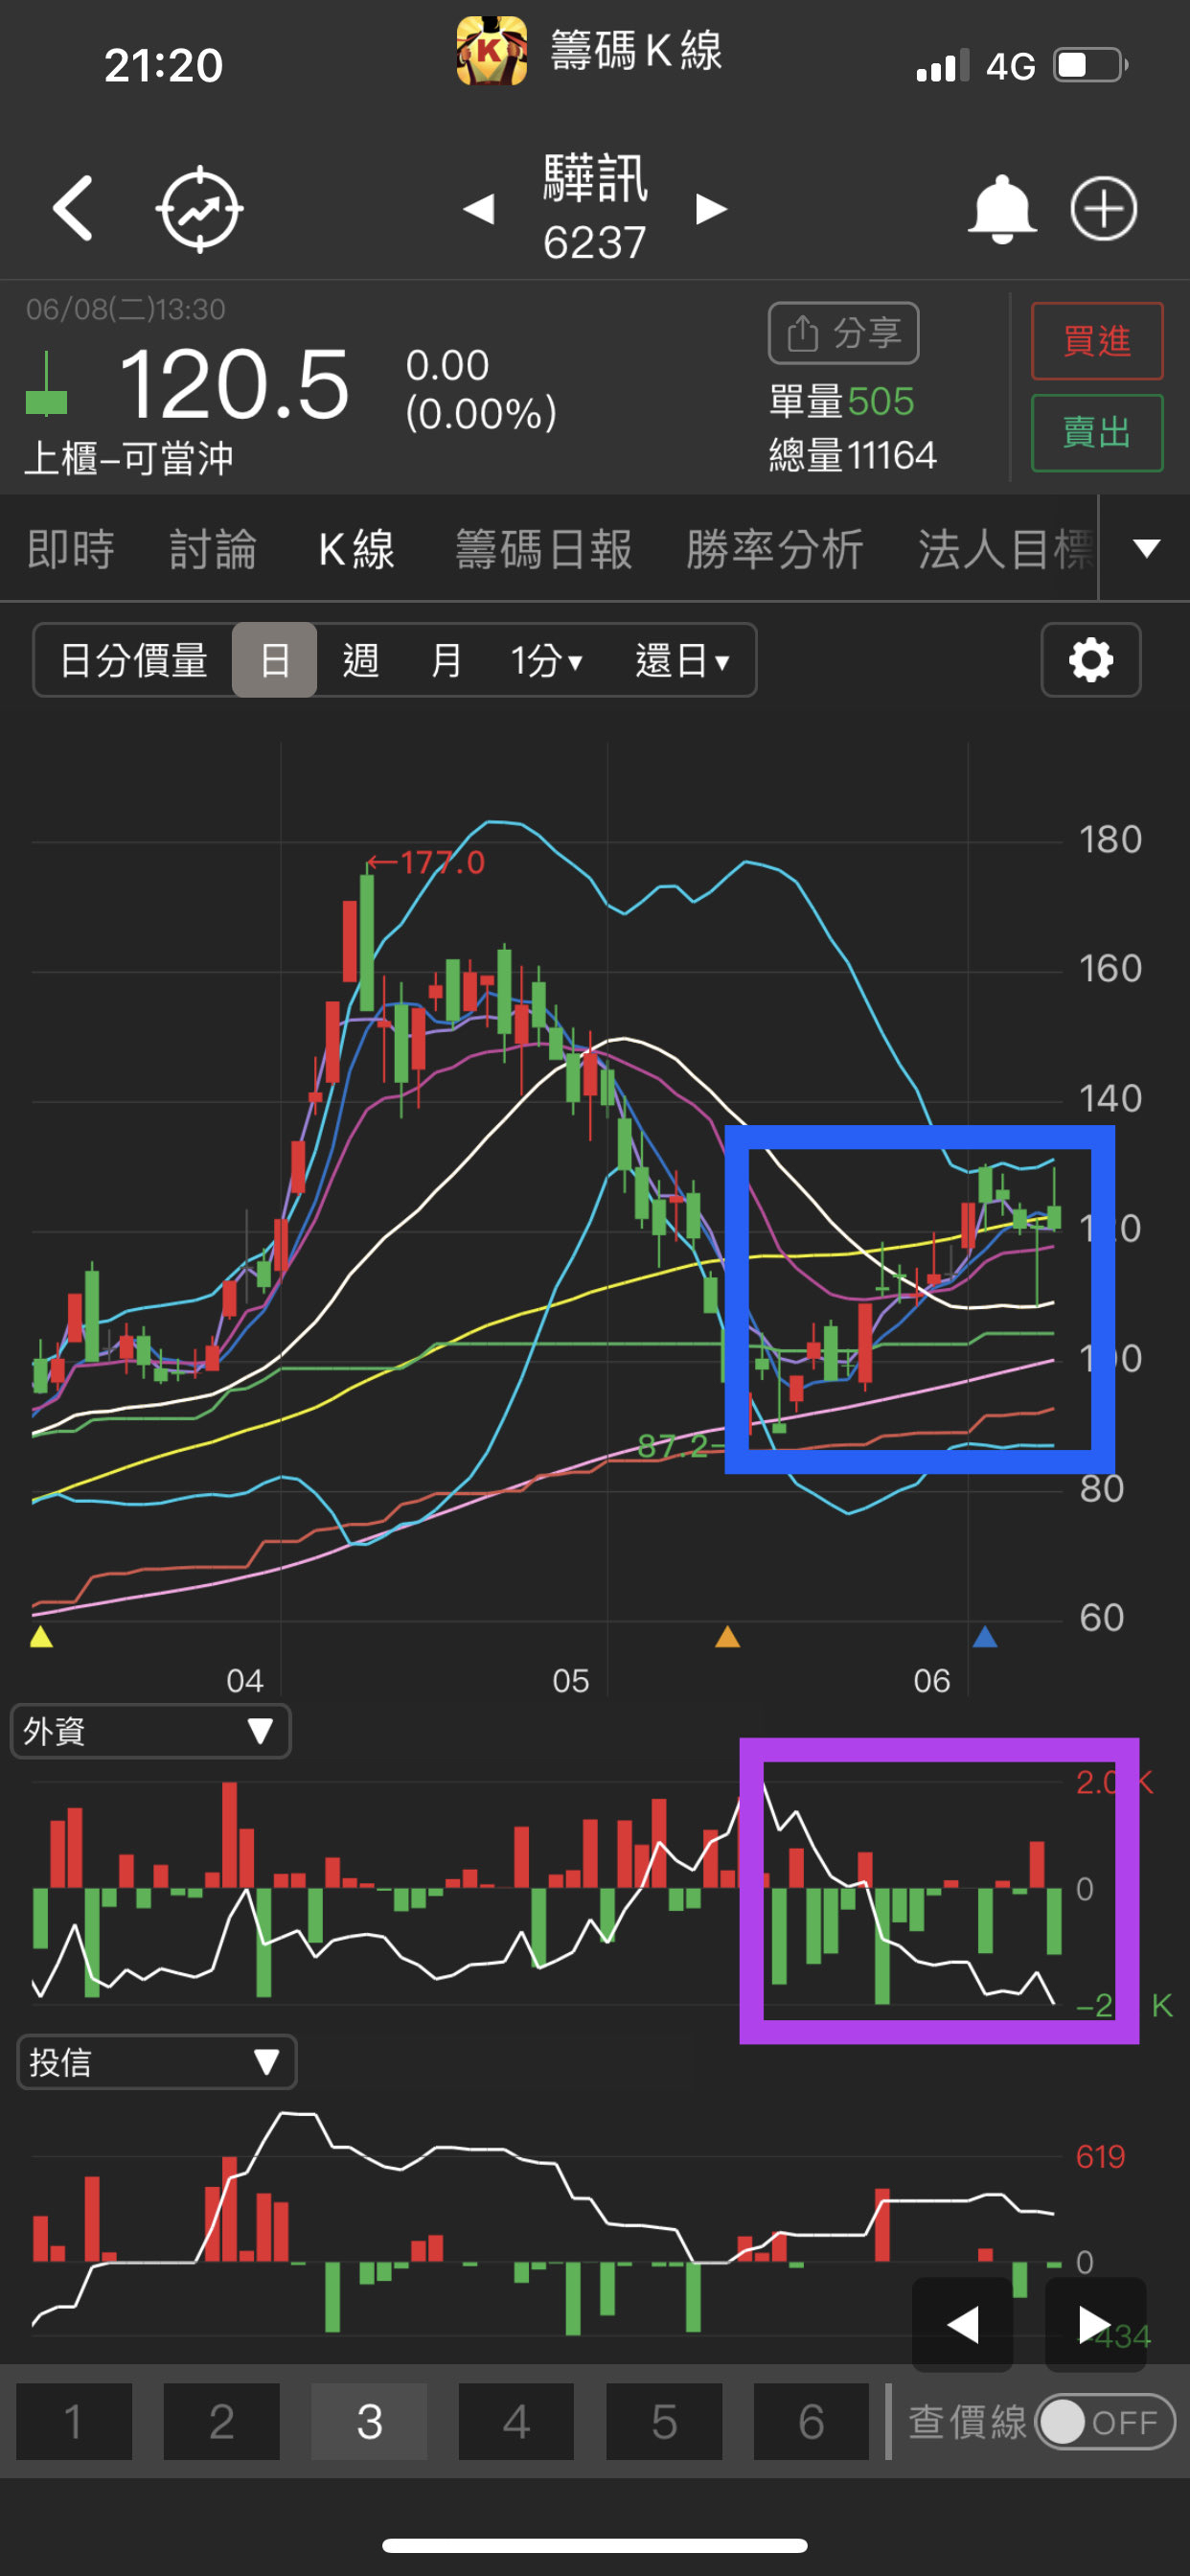This screenshot has width=1190, height=2576.
Task: Expand more tabs with the down arrow
Action: (1146, 548)
